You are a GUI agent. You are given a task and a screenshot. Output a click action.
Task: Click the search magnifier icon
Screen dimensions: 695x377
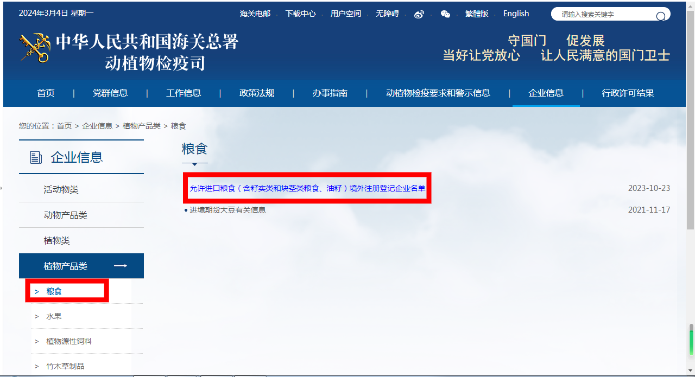point(661,16)
